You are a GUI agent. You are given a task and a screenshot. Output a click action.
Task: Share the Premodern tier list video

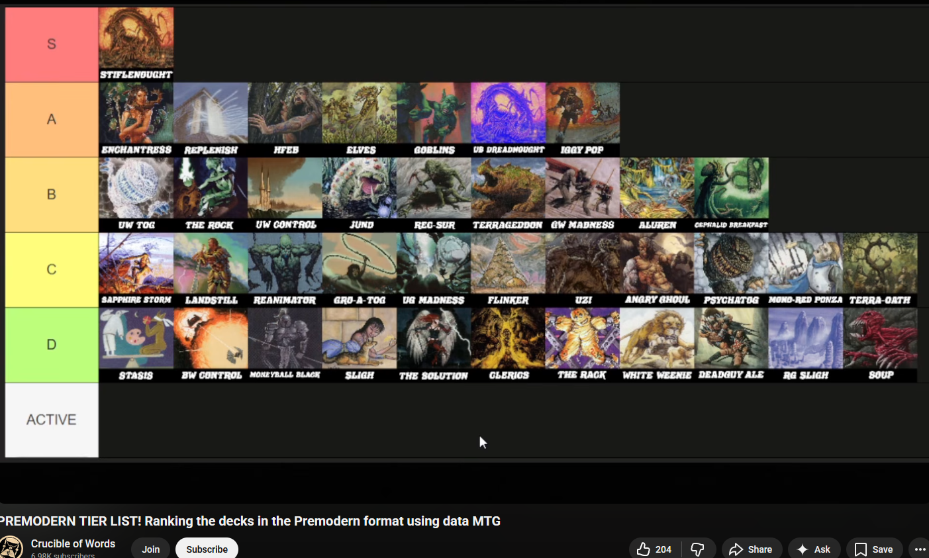tap(752, 549)
